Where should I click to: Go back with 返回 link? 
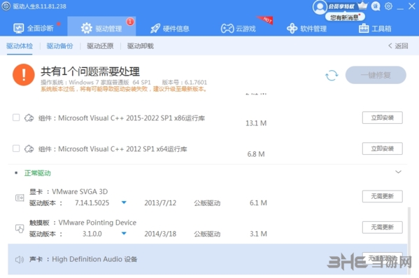tap(398, 46)
